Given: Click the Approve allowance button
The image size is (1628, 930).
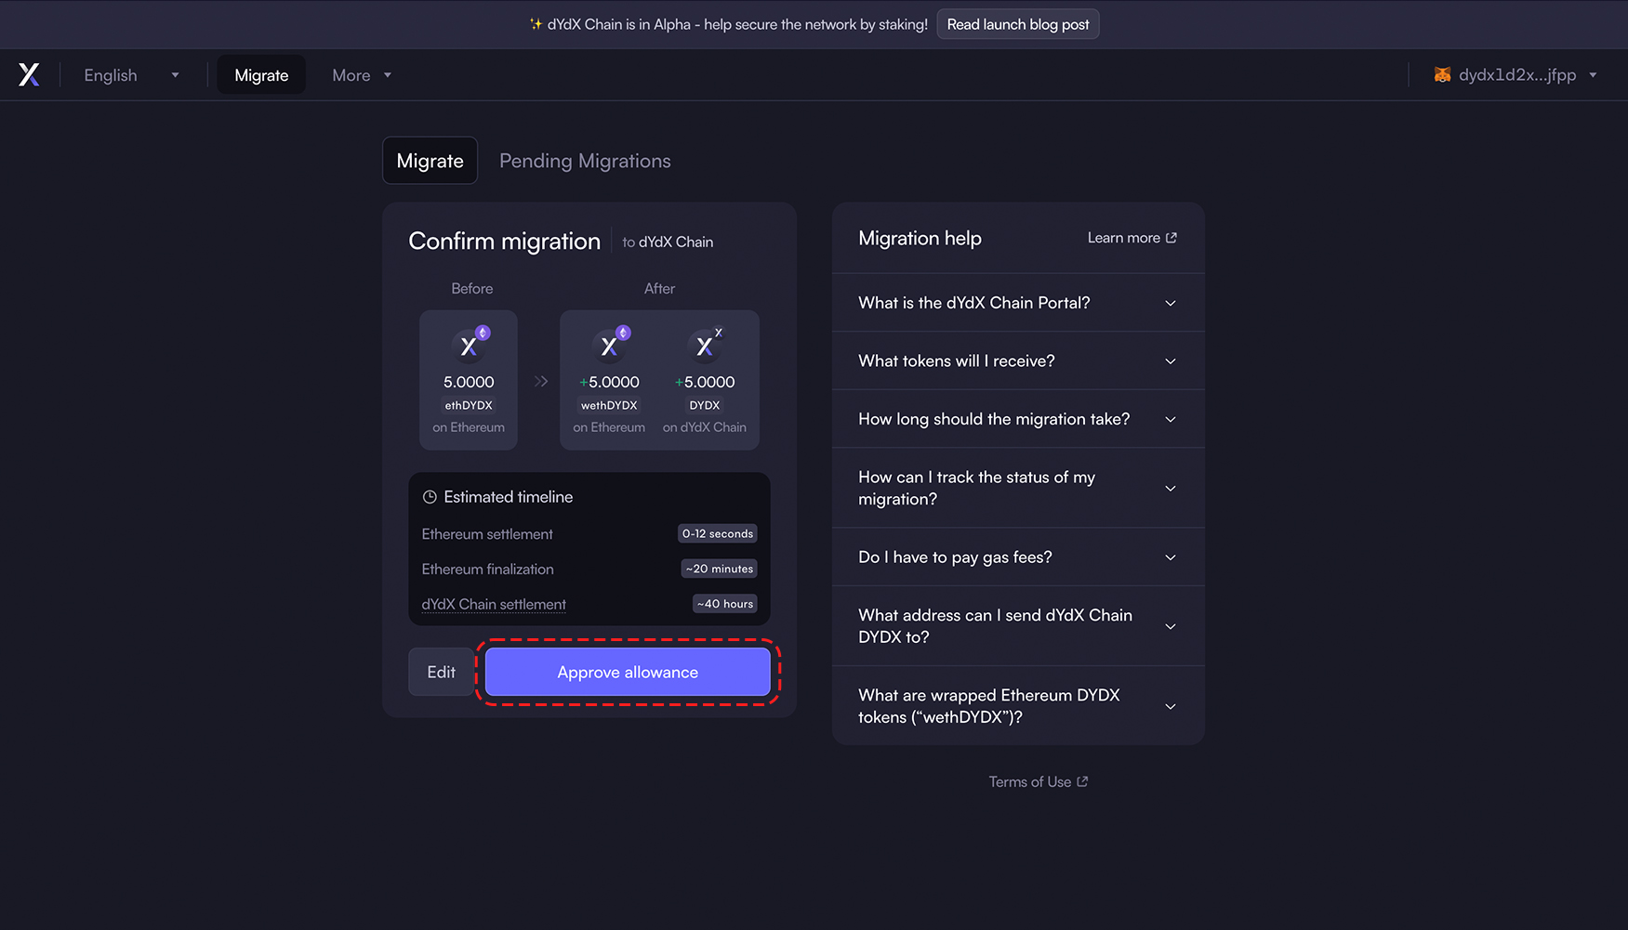Looking at the screenshot, I should tap(628, 672).
